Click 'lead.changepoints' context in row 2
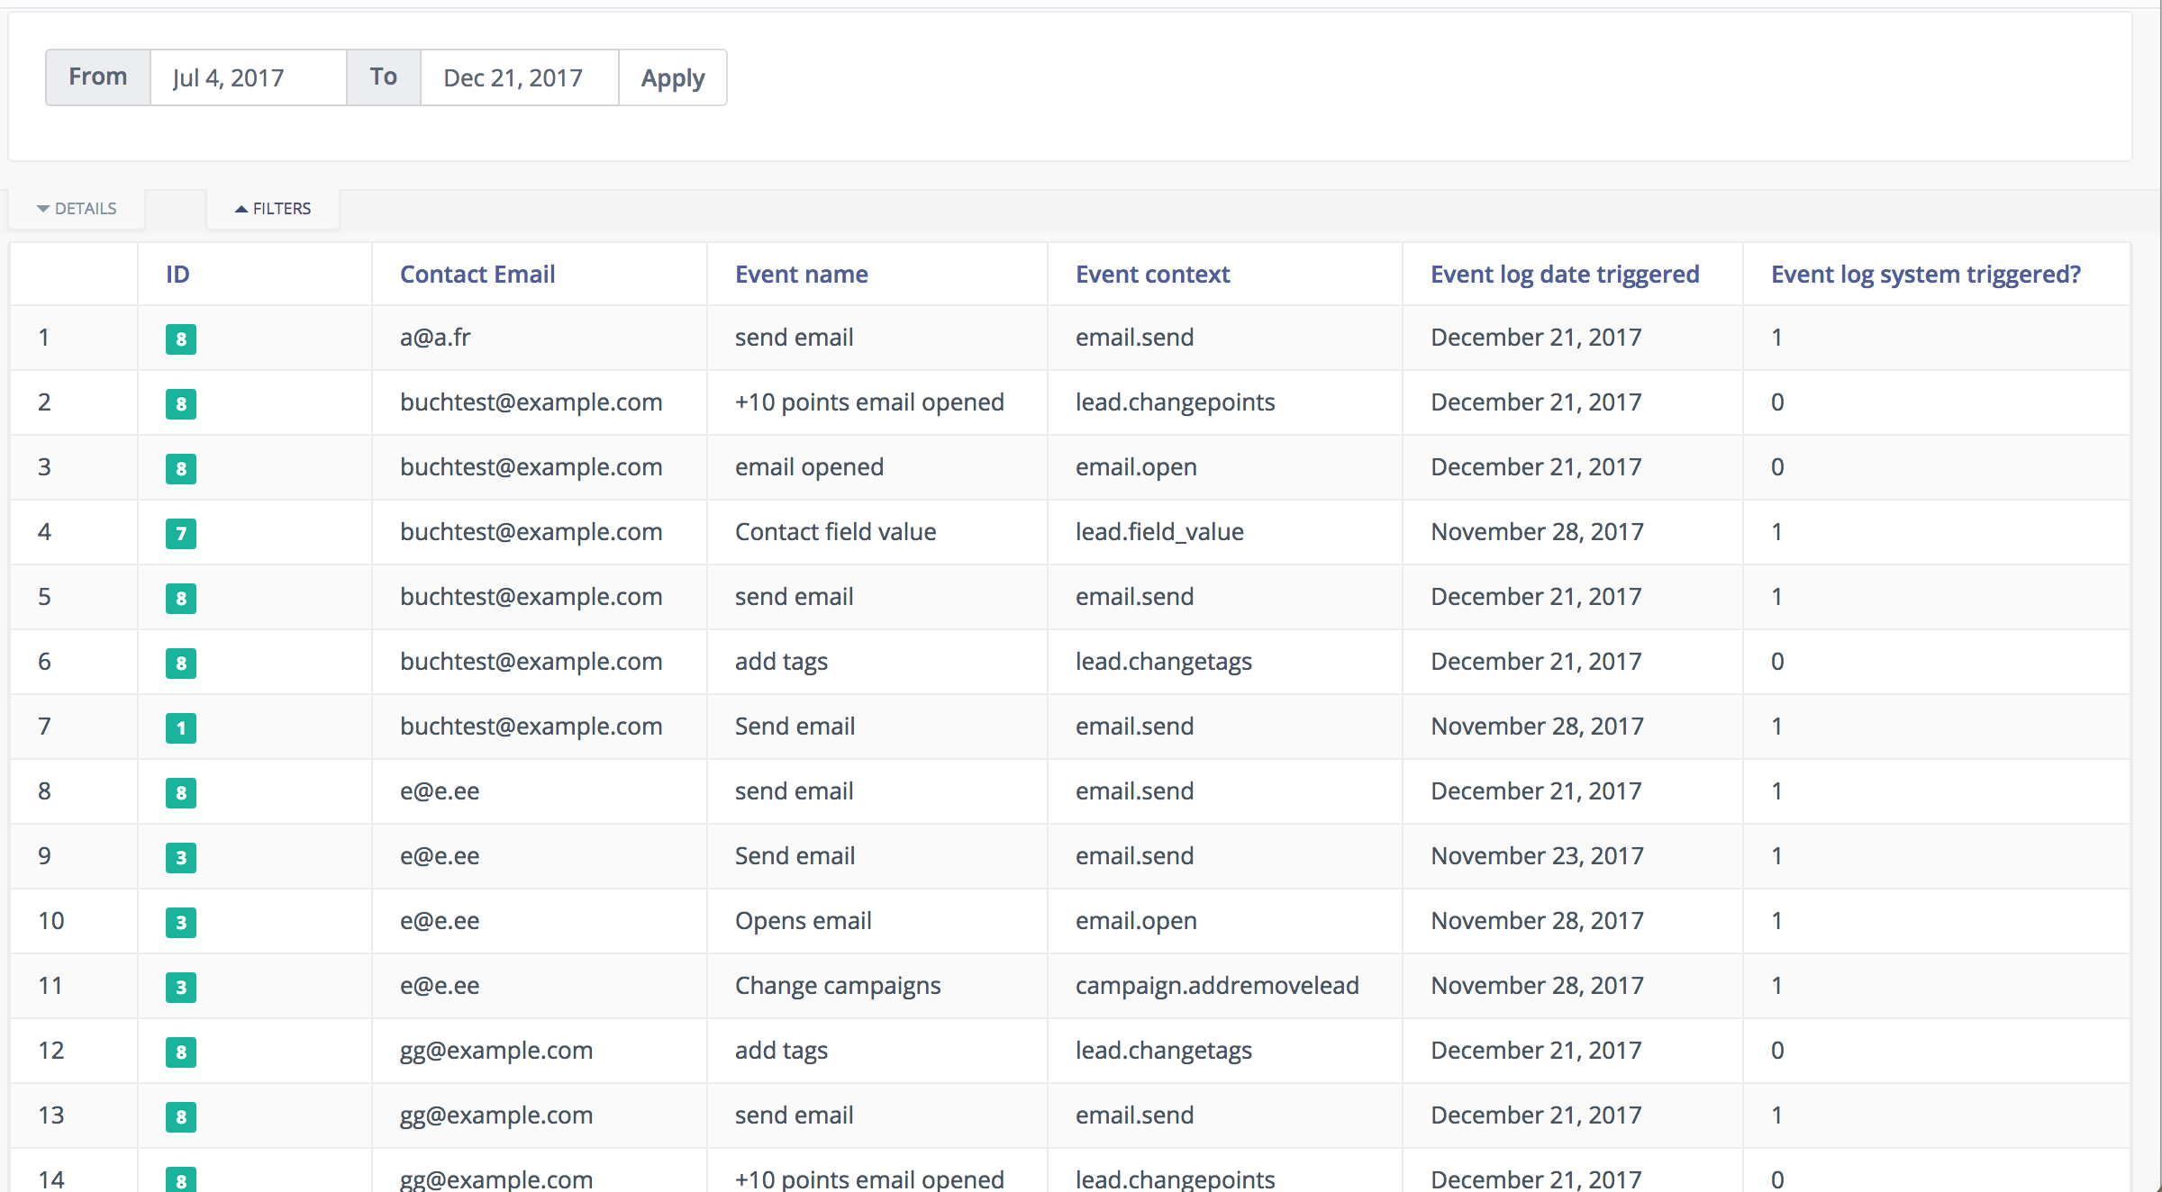Viewport: 2162px width, 1192px height. point(1175,402)
